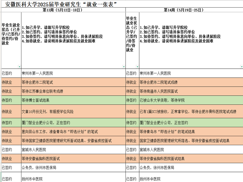This screenshot has height=182, width=243.
Task: Open filter dropdown for week 14 employment status column
Action: (x=137, y=67)
